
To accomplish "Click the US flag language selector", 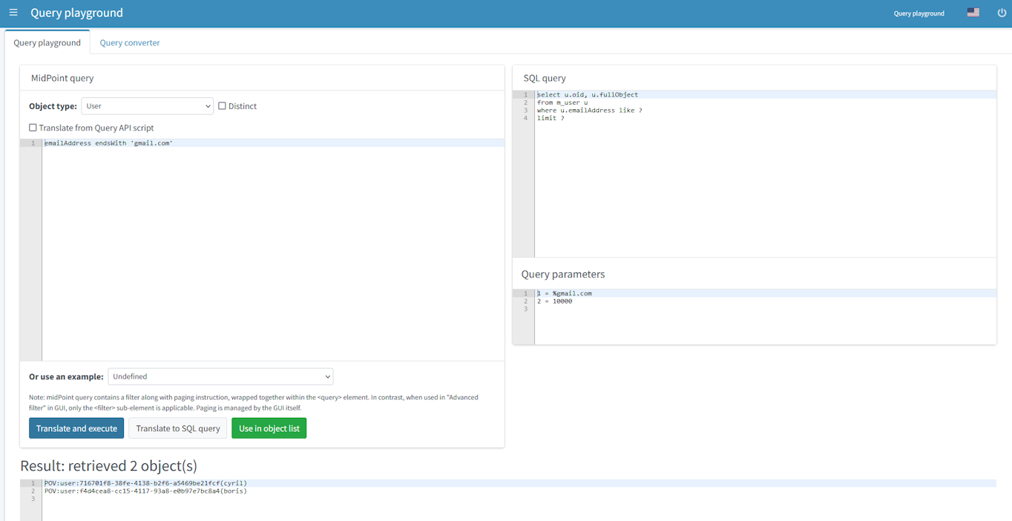I will [x=973, y=12].
